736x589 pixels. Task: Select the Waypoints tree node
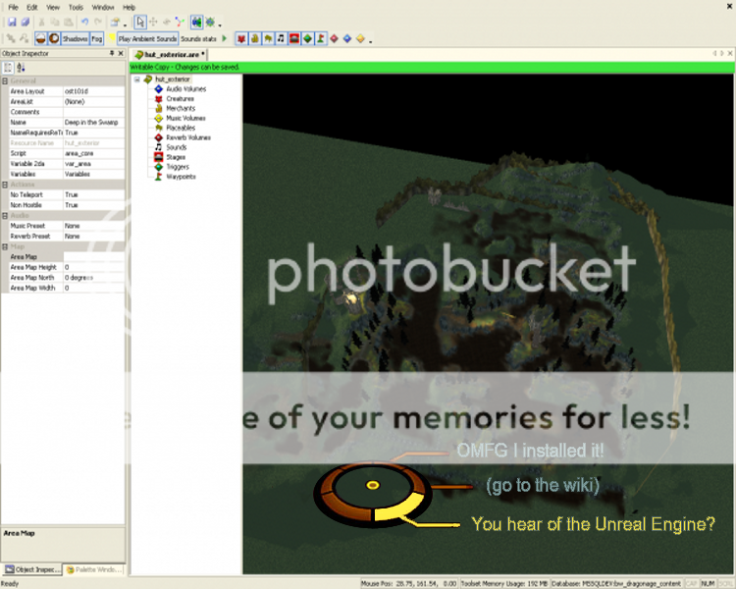tap(181, 177)
